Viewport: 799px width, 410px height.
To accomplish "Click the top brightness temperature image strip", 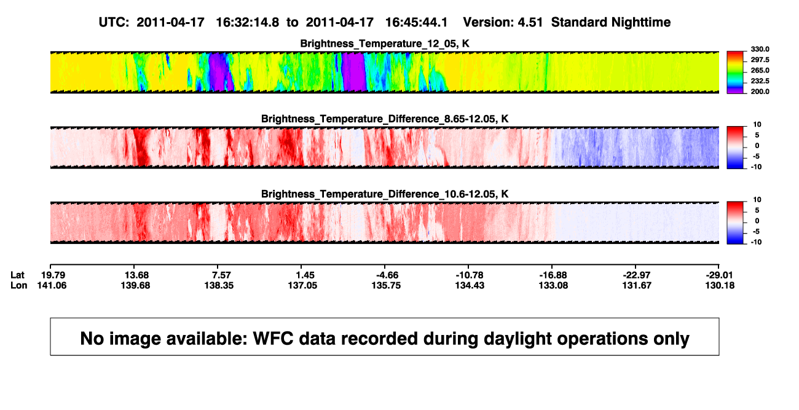I will pos(385,73).
